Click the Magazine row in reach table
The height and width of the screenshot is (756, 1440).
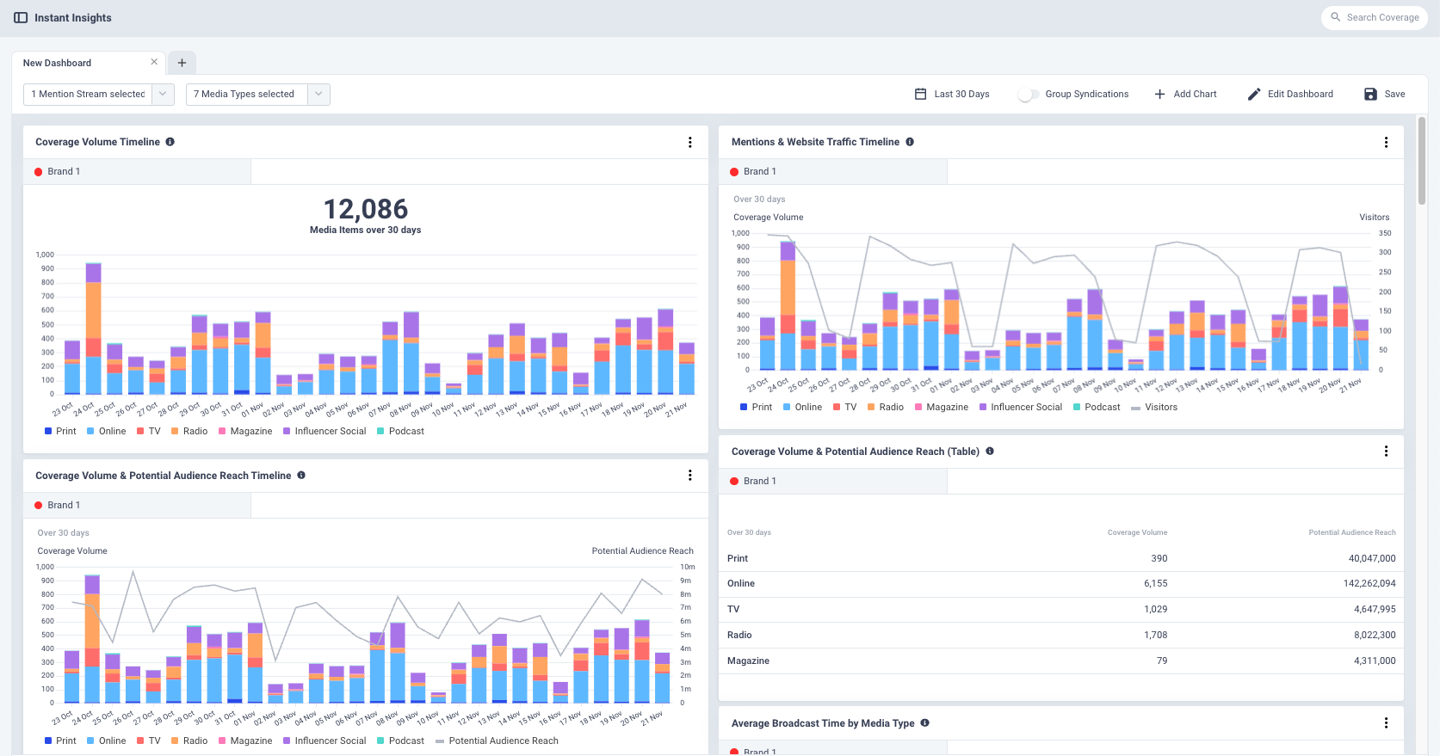(1061, 661)
